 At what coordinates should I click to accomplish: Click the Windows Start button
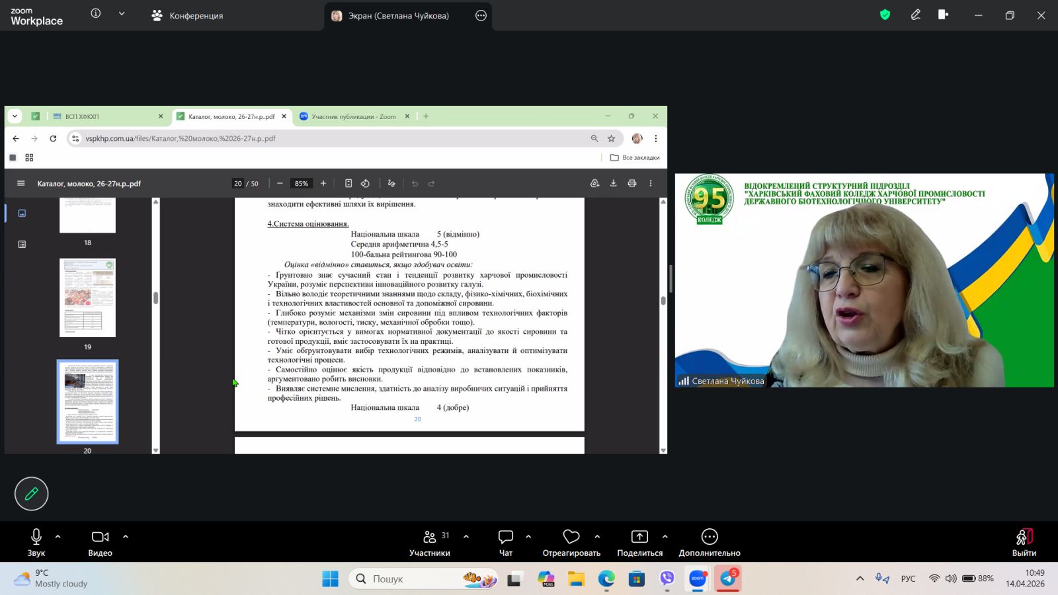tap(330, 579)
